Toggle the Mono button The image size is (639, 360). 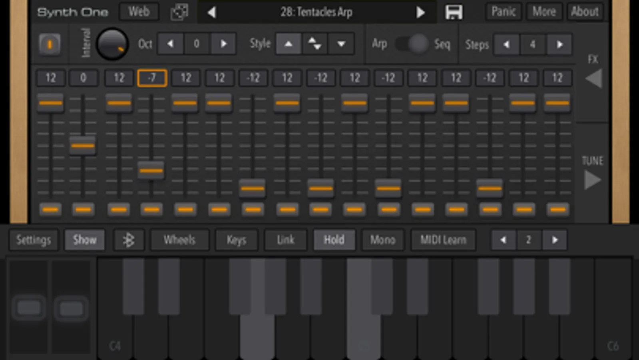(382, 240)
